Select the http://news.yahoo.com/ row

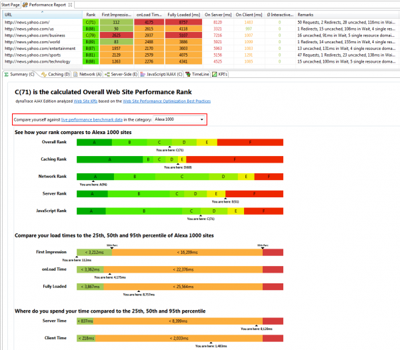[x=200, y=22]
